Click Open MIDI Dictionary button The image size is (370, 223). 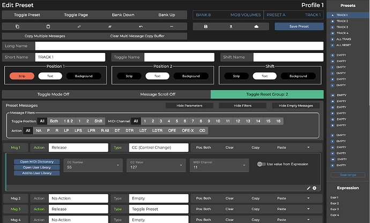tap(36, 161)
